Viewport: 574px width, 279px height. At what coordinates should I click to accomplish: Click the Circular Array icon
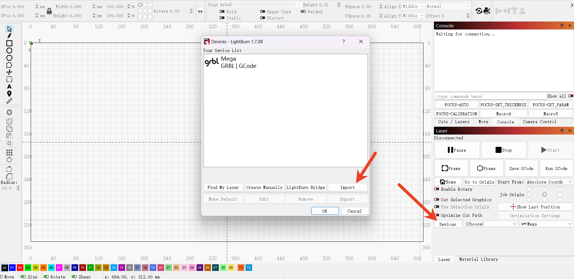tap(9, 159)
